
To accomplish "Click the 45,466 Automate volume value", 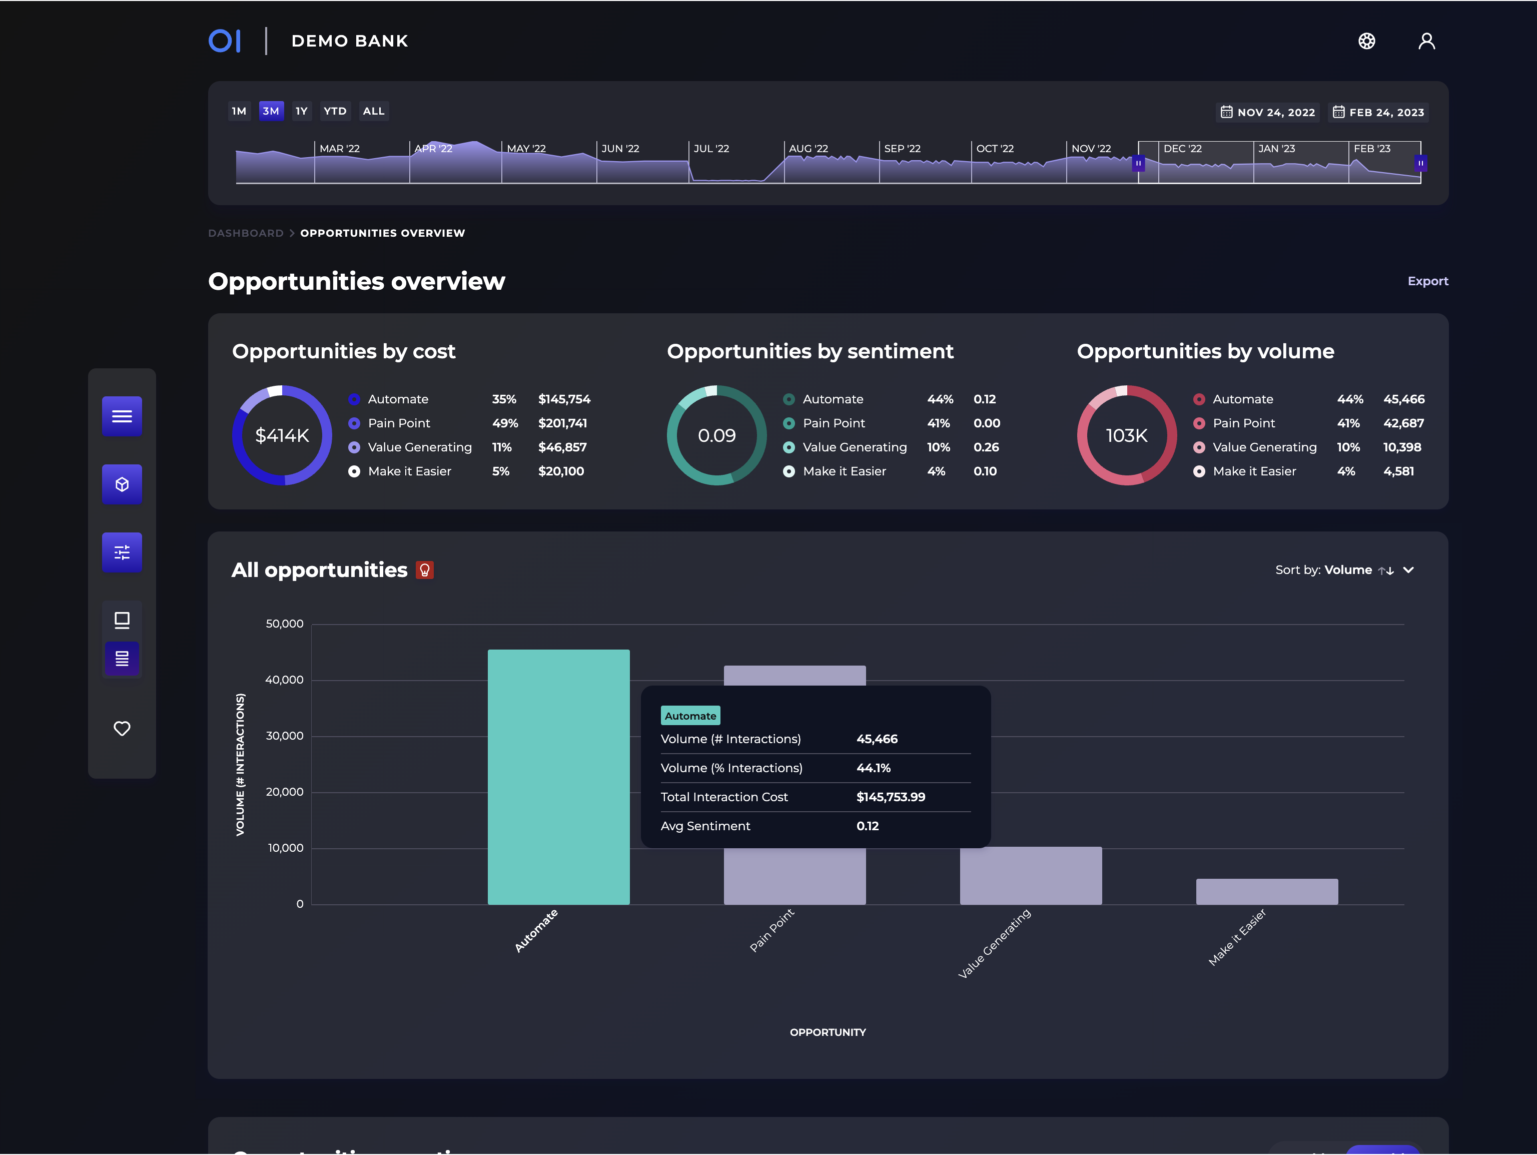I will pos(1403,399).
